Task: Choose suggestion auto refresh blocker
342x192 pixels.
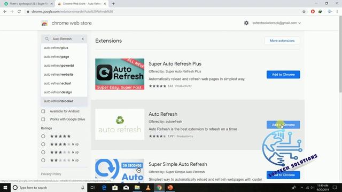Action: (64, 101)
